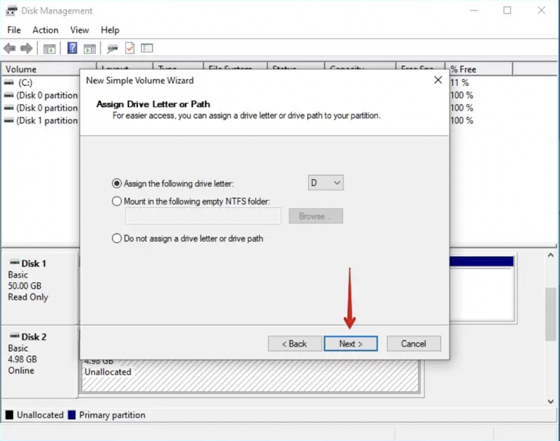The height and width of the screenshot is (441, 560).
Task: Click the Forward arrow toolbar icon
Action: pos(27,48)
